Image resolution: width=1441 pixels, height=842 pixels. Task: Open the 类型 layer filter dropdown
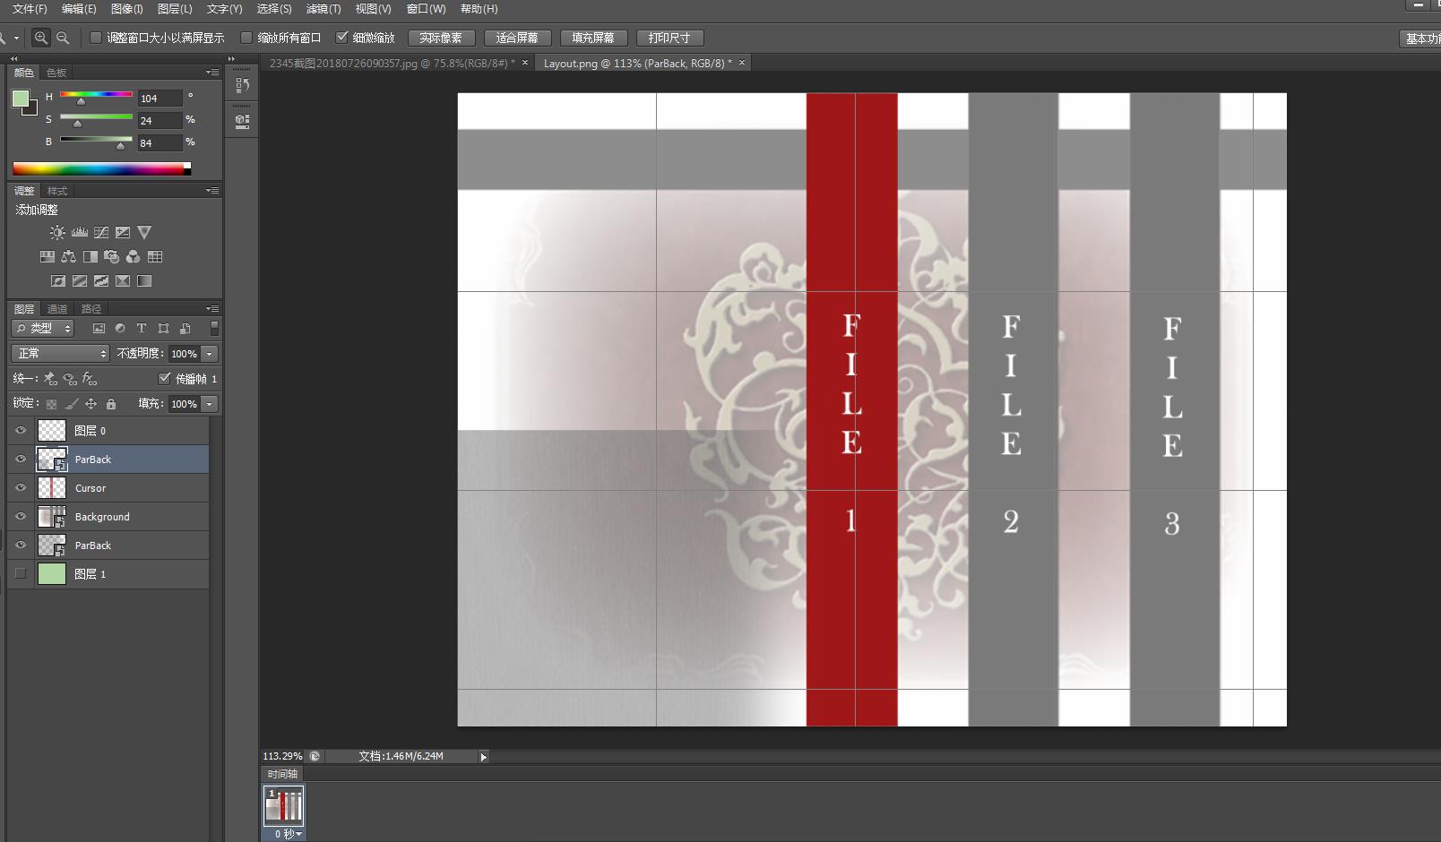(43, 329)
